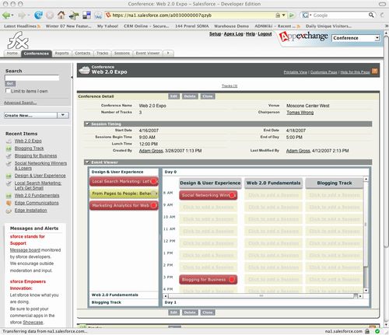Open the Create New dropdown
The width and height of the screenshot is (389, 335).
(63, 115)
